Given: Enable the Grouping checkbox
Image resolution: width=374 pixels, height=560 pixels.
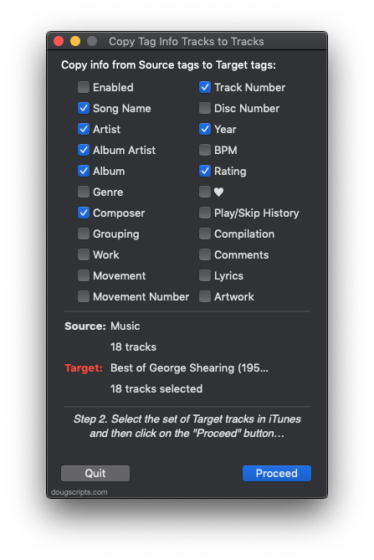Looking at the screenshot, I should coord(84,234).
